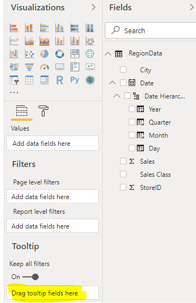The width and height of the screenshot is (196, 303).
Task: Add a Gauge visual
Action: [45, 67]
